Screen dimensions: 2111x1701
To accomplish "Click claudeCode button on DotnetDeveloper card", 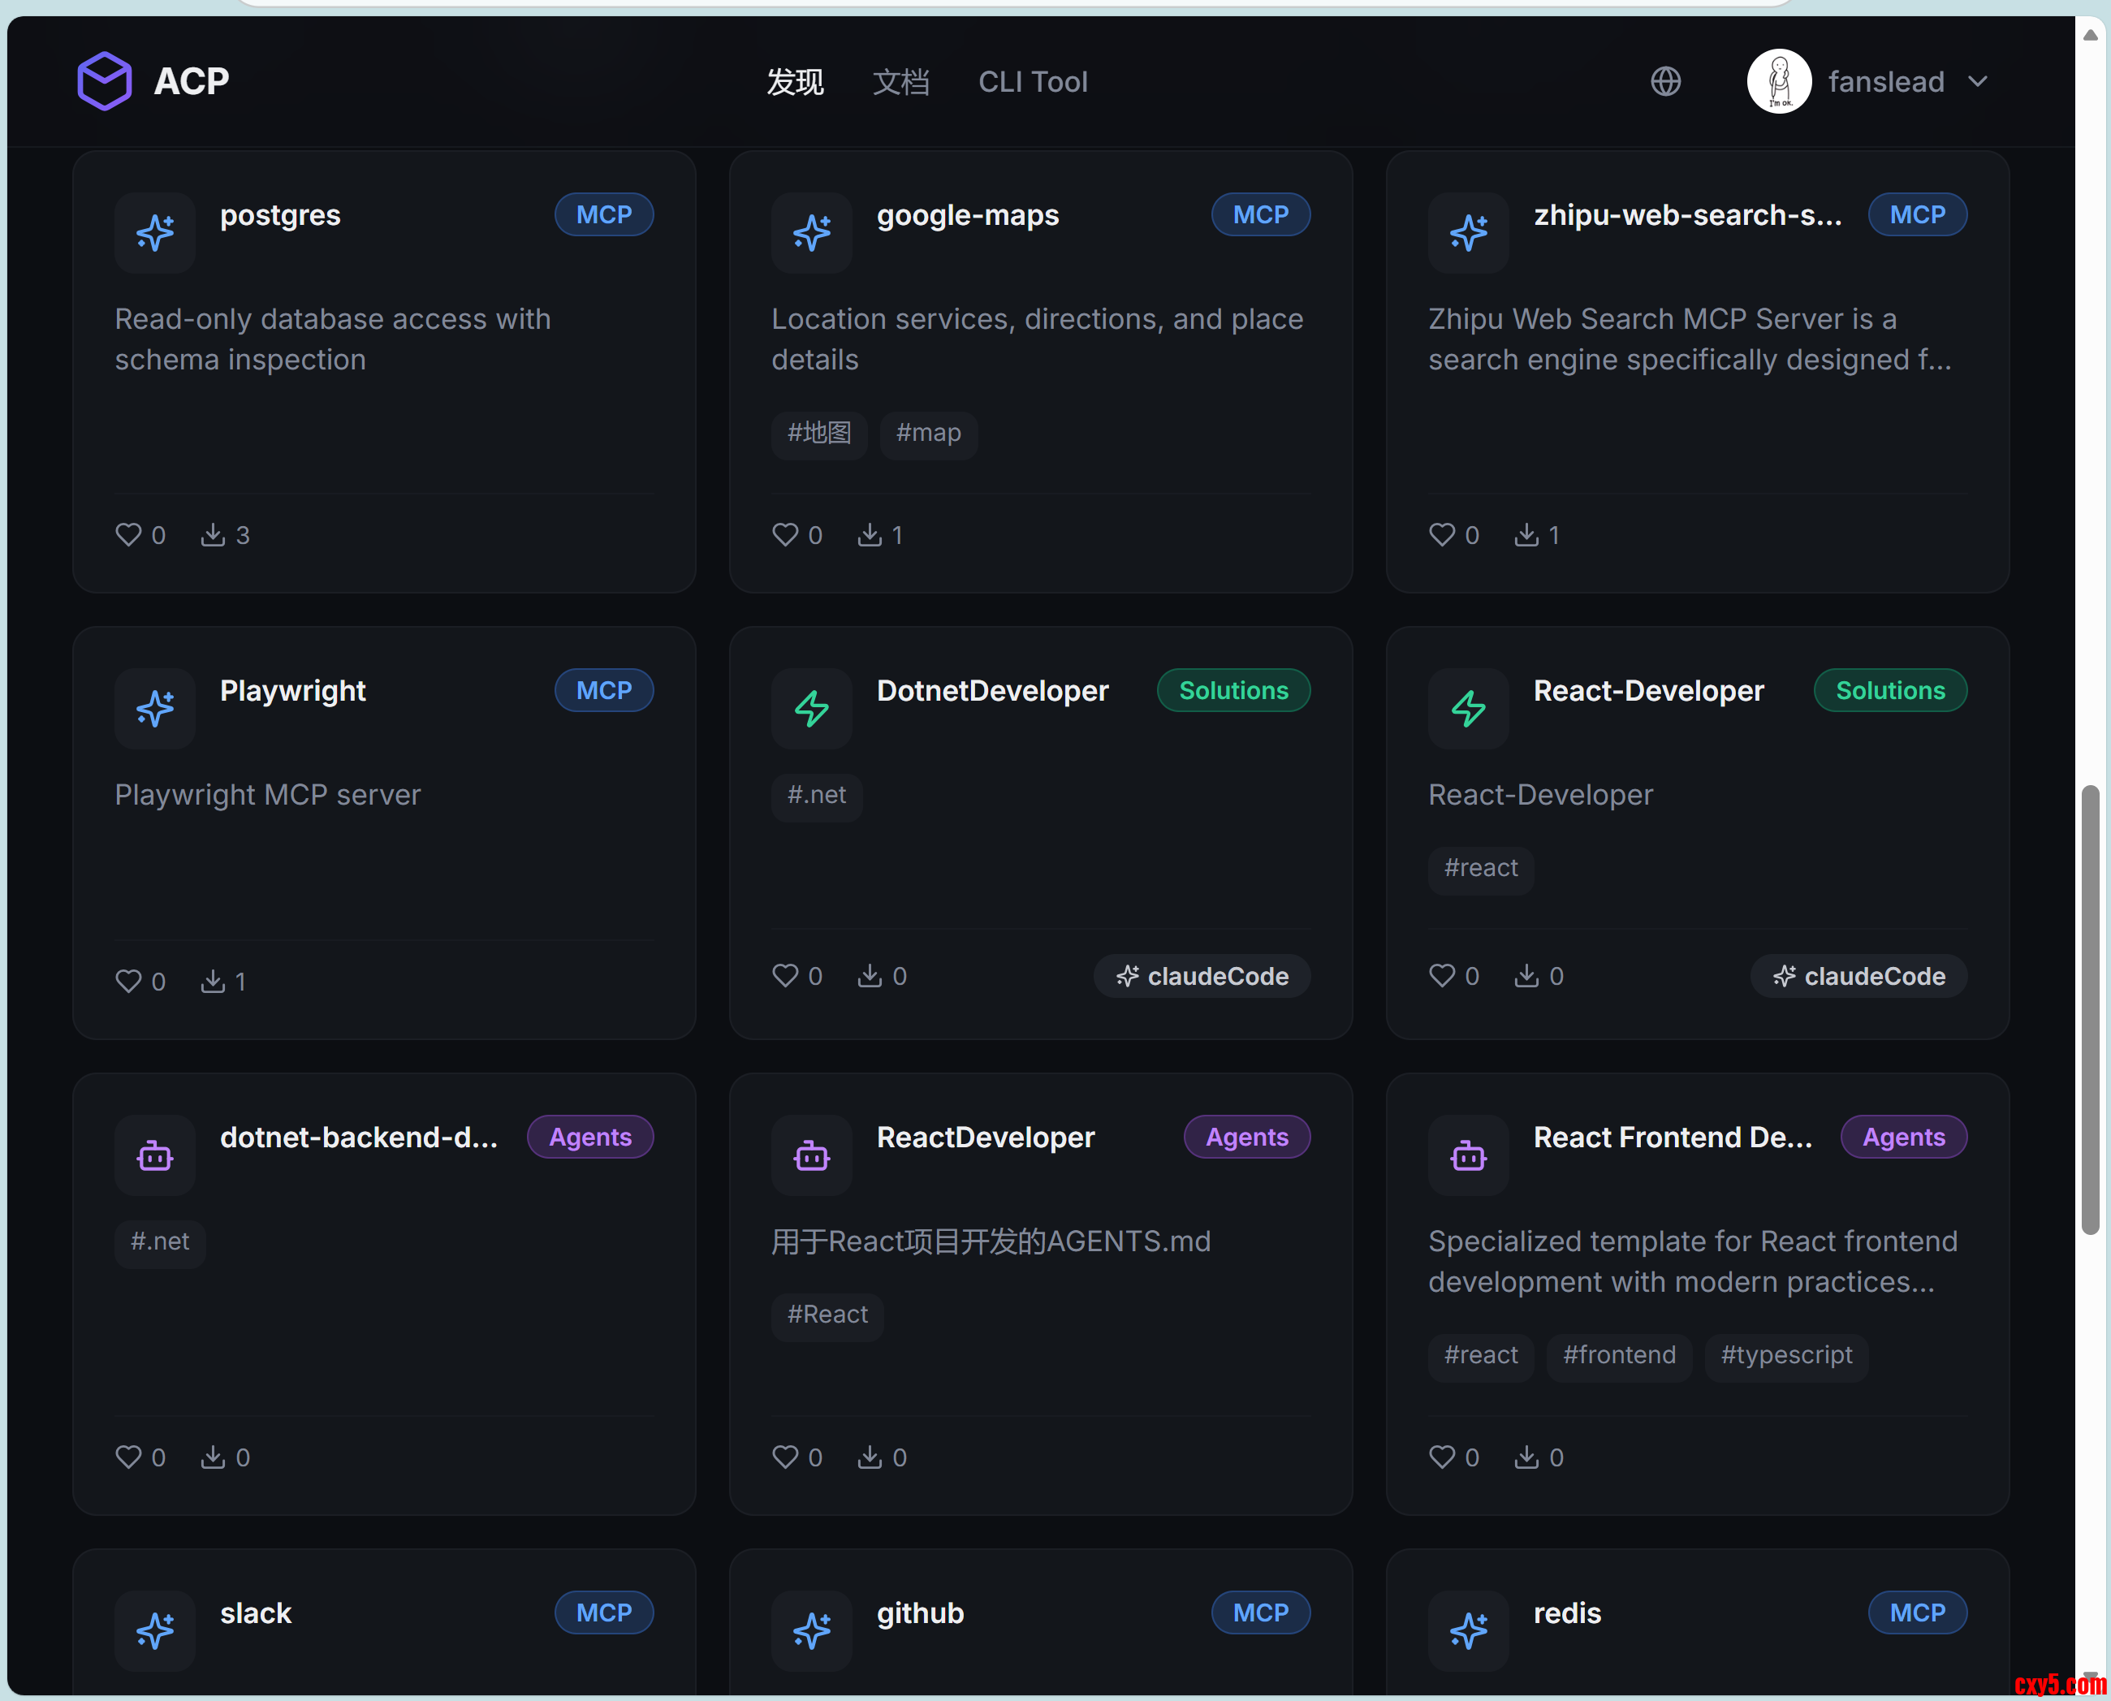I will point(1202,976).
